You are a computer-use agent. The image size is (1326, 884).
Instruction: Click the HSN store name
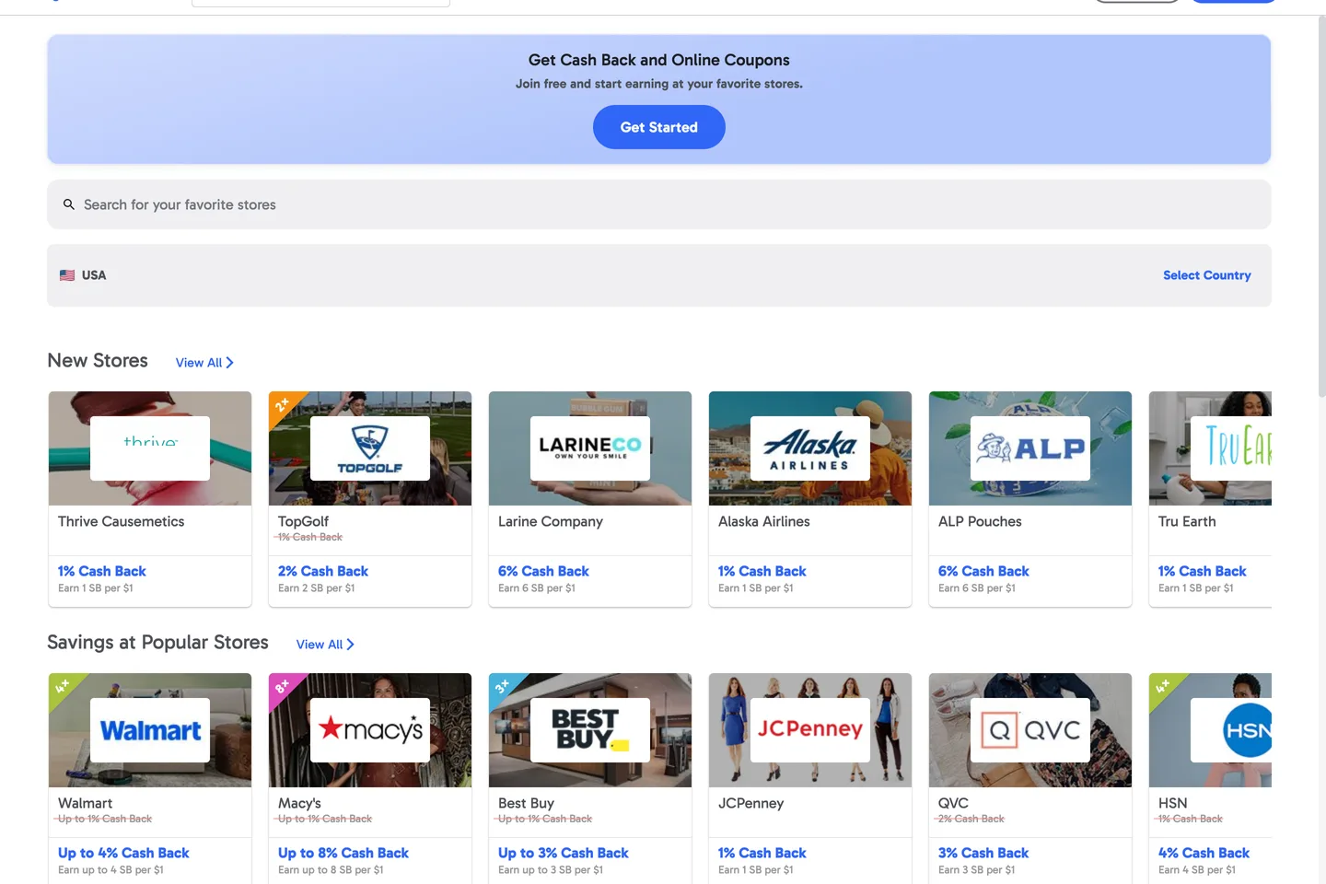(x=1172, y=803)
